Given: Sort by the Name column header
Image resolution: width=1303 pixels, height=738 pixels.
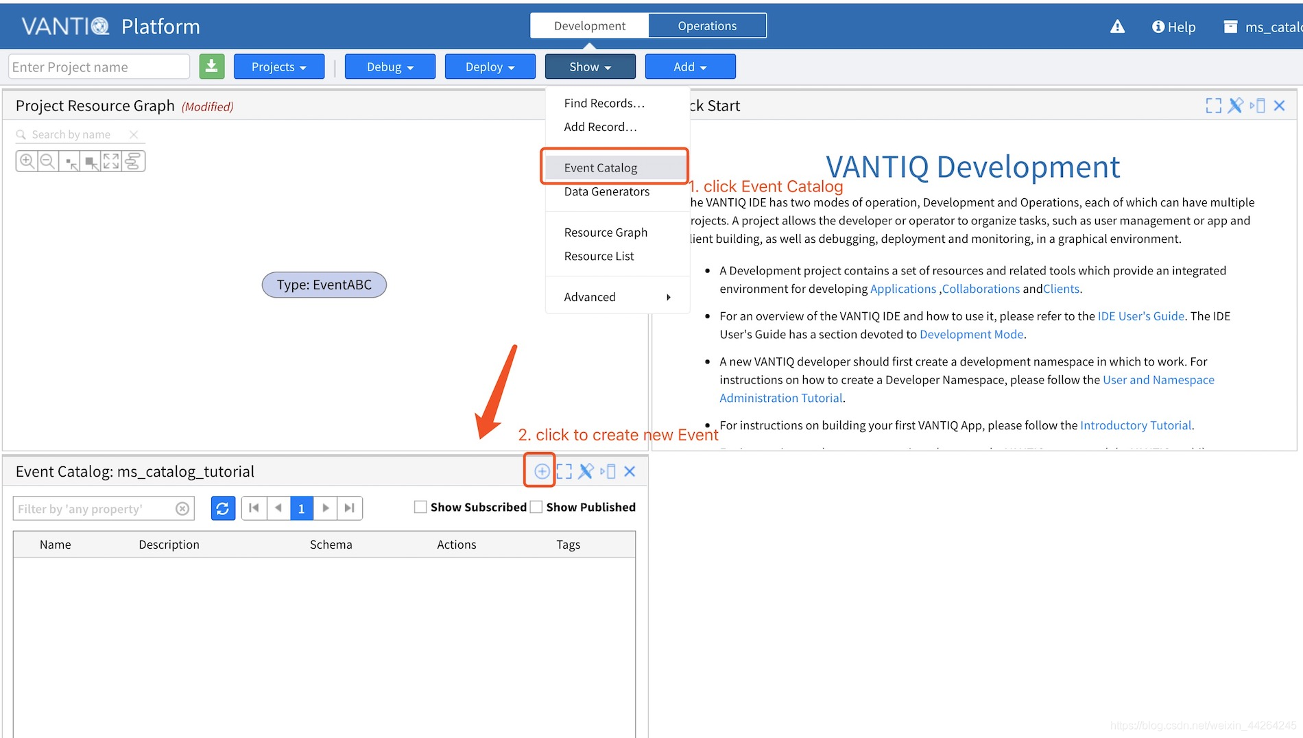Looking at the screenshot, I should coord(56,545).
